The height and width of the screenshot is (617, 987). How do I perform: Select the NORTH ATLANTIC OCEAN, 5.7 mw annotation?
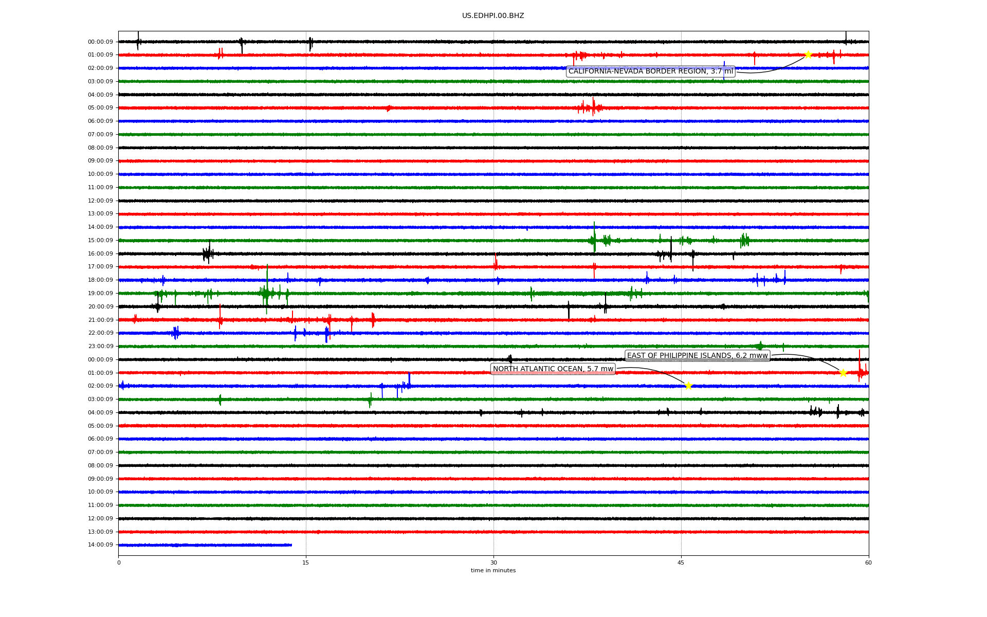[x=553, y=369]
